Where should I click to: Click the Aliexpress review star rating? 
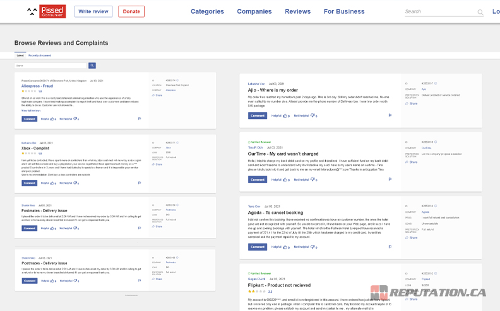point(28,91)
